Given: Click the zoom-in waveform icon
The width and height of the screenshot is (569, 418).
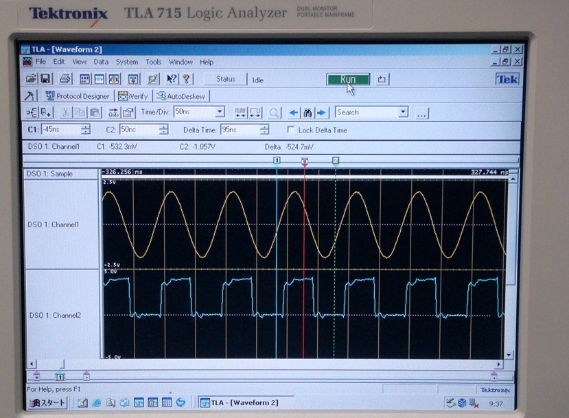Looking at the screenshot, I should pos(240,113).
